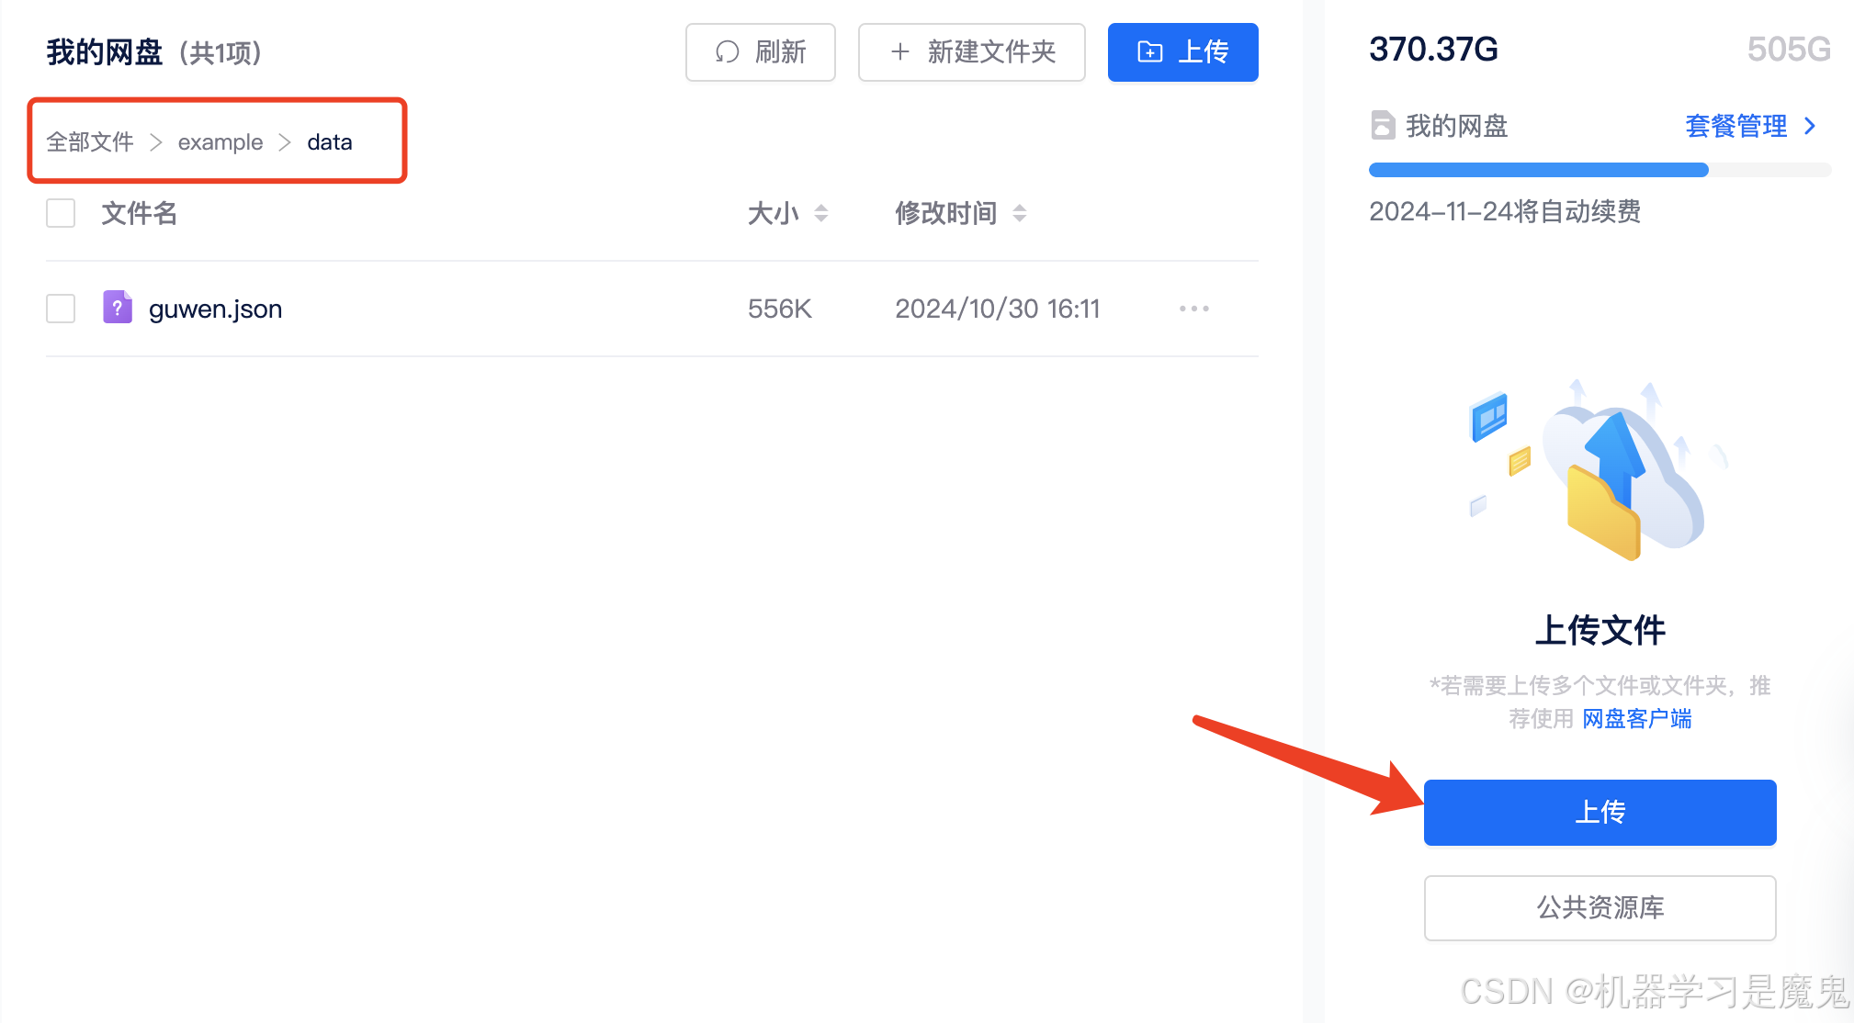Image resolution: width=1854 pixels, height=1023 pixels.
Task: Click the 556K size value
Action: pos(779,309)
